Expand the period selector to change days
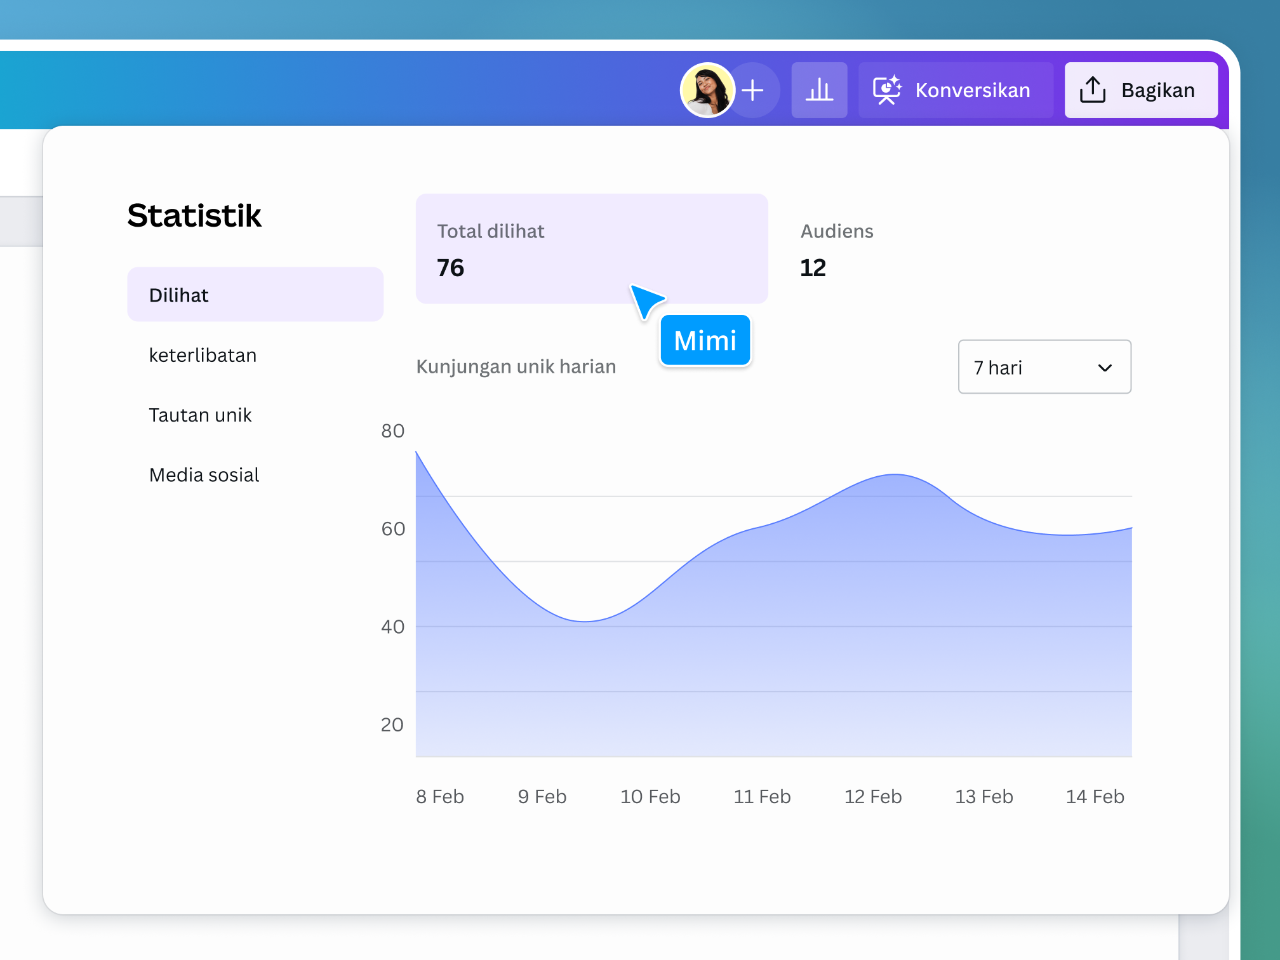Viewport: 1280px width, 960px height. (x=1044, y=367)
